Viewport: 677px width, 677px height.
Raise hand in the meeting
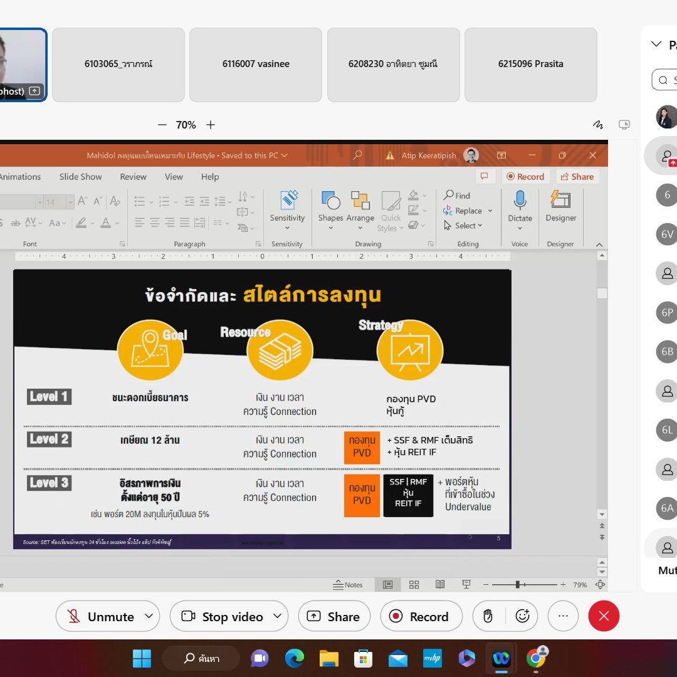click(x=488, y=617)
